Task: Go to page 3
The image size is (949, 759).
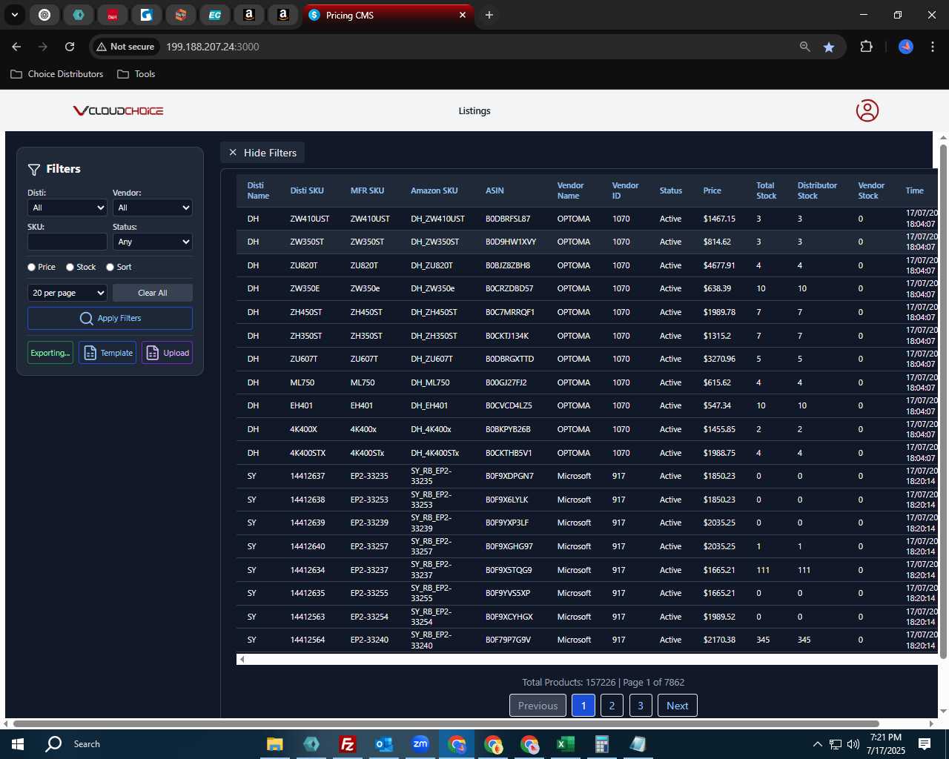Action: 641,706
